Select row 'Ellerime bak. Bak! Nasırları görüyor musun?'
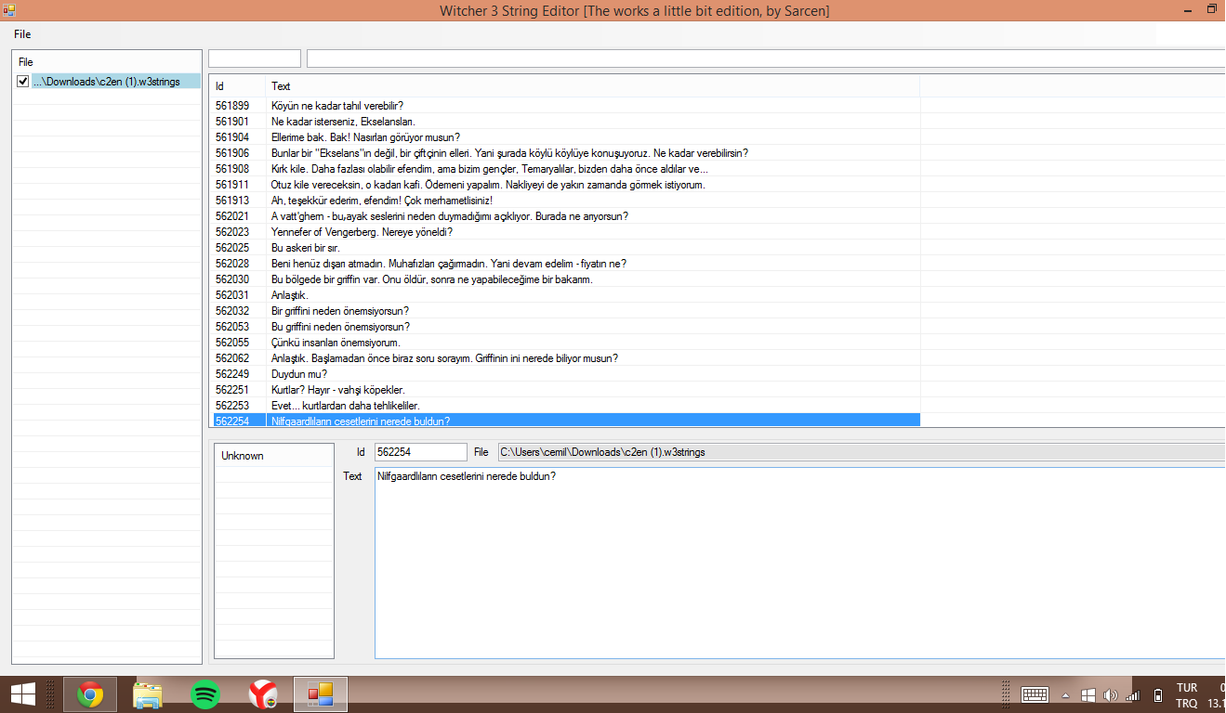The width and height of the screenshot is (1226, 713). point(565,137)
